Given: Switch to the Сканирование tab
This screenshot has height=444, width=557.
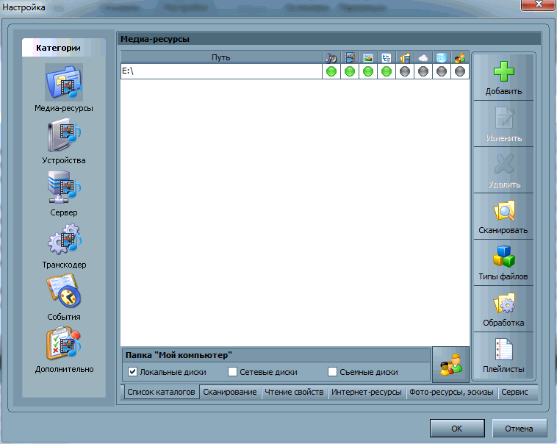Looking at the screenshot, I should (230, 392).
